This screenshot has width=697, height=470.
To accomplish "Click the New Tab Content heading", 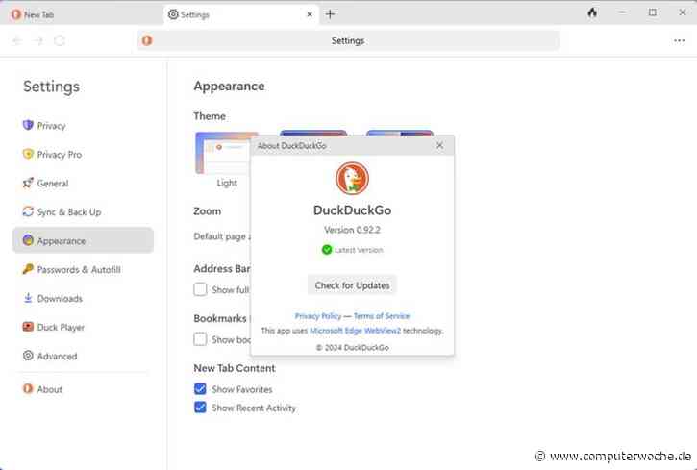I will click(x=235, y=368).
